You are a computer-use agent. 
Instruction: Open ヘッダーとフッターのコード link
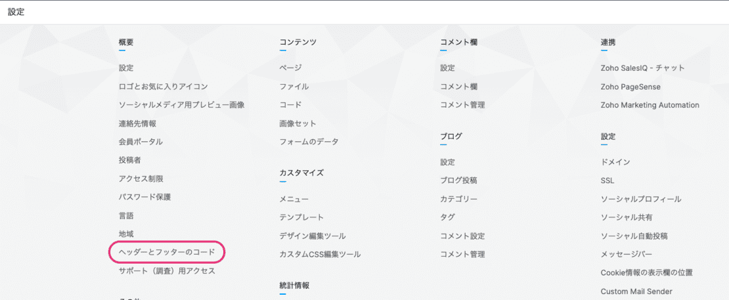point(167,252)
